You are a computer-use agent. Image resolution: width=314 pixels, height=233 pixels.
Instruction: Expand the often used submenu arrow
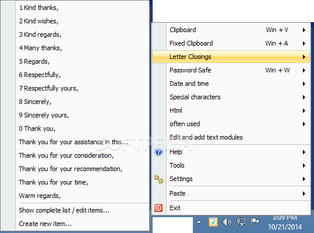[304, 124]
